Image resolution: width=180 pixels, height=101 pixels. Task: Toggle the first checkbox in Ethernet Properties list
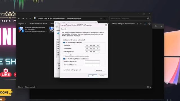coord(58,42)
